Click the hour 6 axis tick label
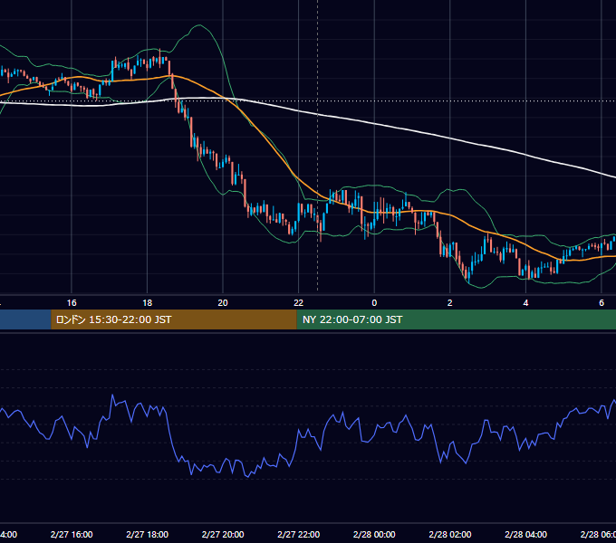Screen dimensions: 616x543 [602, 303]
